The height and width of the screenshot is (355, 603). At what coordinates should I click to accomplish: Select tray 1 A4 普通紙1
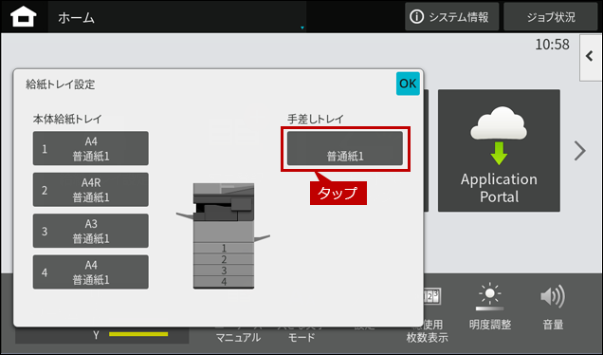pos(91,148)
